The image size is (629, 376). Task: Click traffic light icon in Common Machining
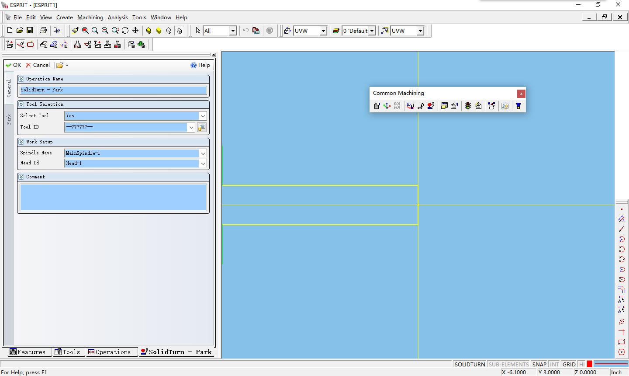tap(468, 106)
